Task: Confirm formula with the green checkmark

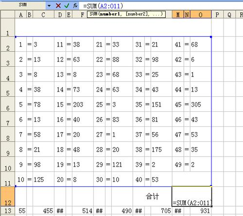Action: [x=67, y=6]
